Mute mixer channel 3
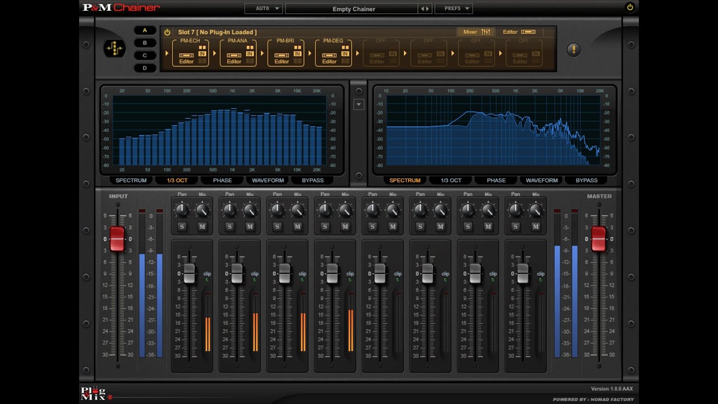Image resolution: width=718 pixels, height=404 pixels. [x=297, y=227]
